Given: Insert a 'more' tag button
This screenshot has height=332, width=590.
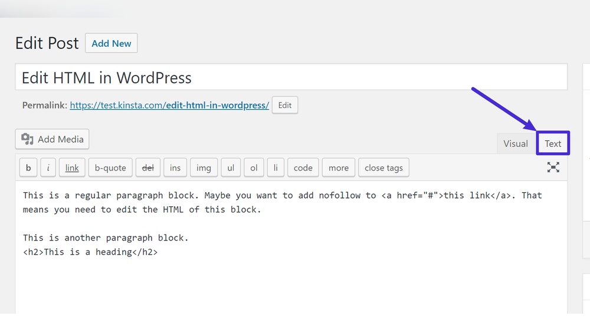Looking at the screenshot, I should [339, 167].
